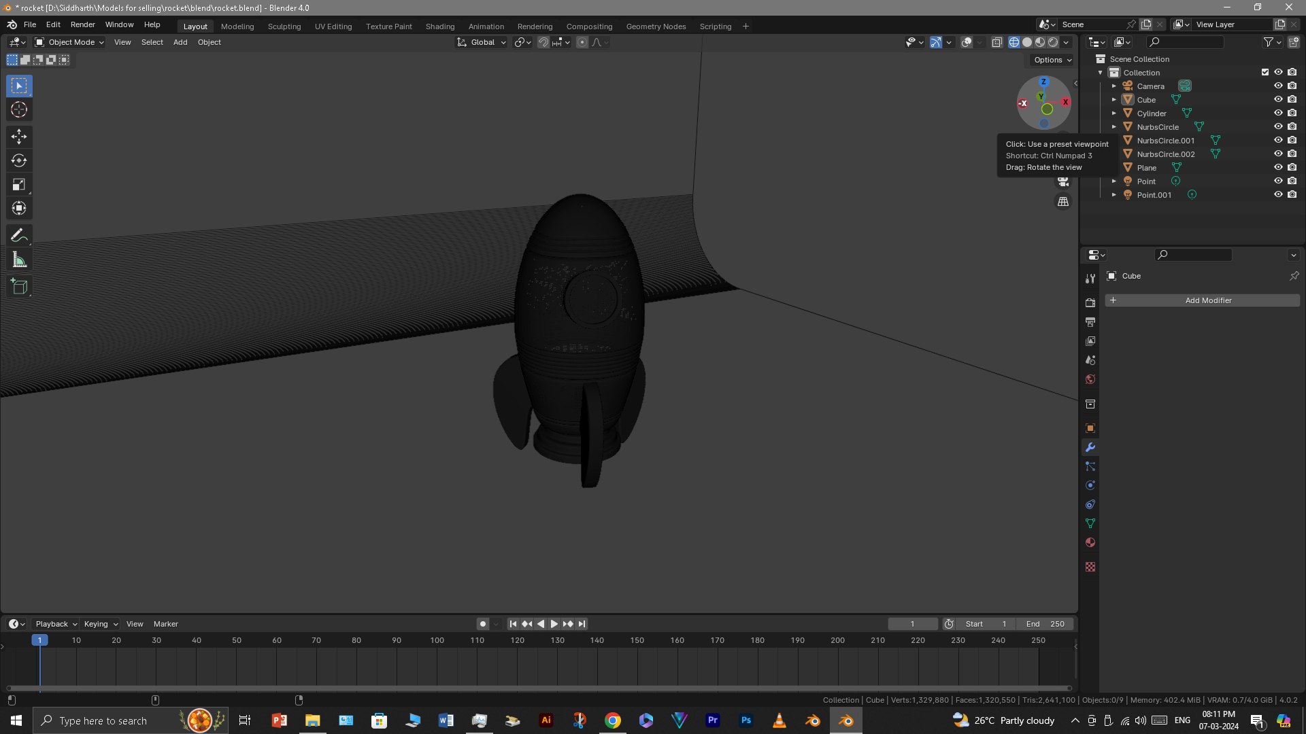The image size is (1306, 734).
Task: Activate the Transform tool
Action: 19,208
